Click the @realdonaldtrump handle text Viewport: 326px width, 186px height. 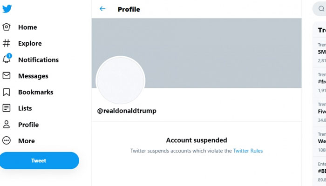[127, 111]
